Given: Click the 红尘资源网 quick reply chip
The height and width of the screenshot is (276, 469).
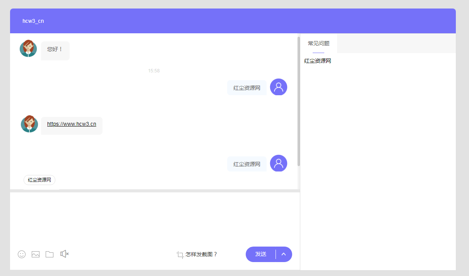Looking at the screenshot, I should (39, 180).
